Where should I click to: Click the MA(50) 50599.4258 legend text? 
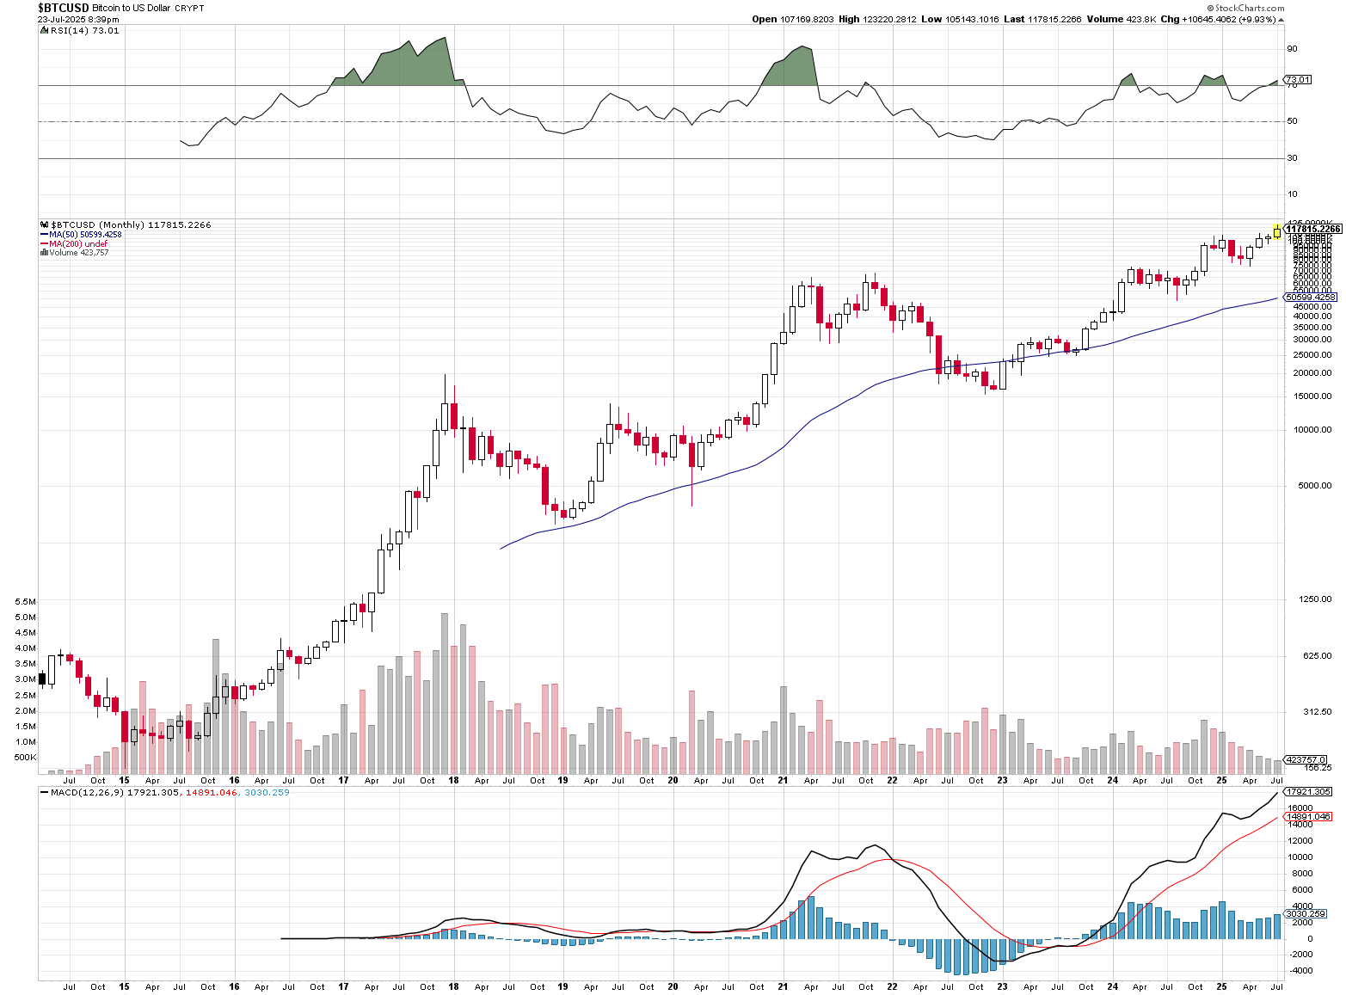tap(85, 235)
